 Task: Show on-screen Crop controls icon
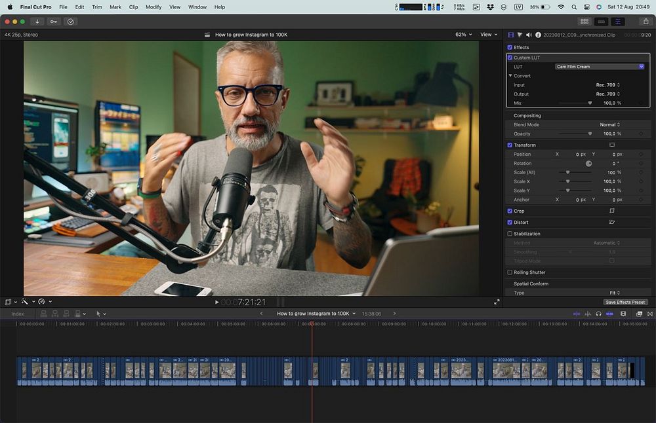[611, 211]
